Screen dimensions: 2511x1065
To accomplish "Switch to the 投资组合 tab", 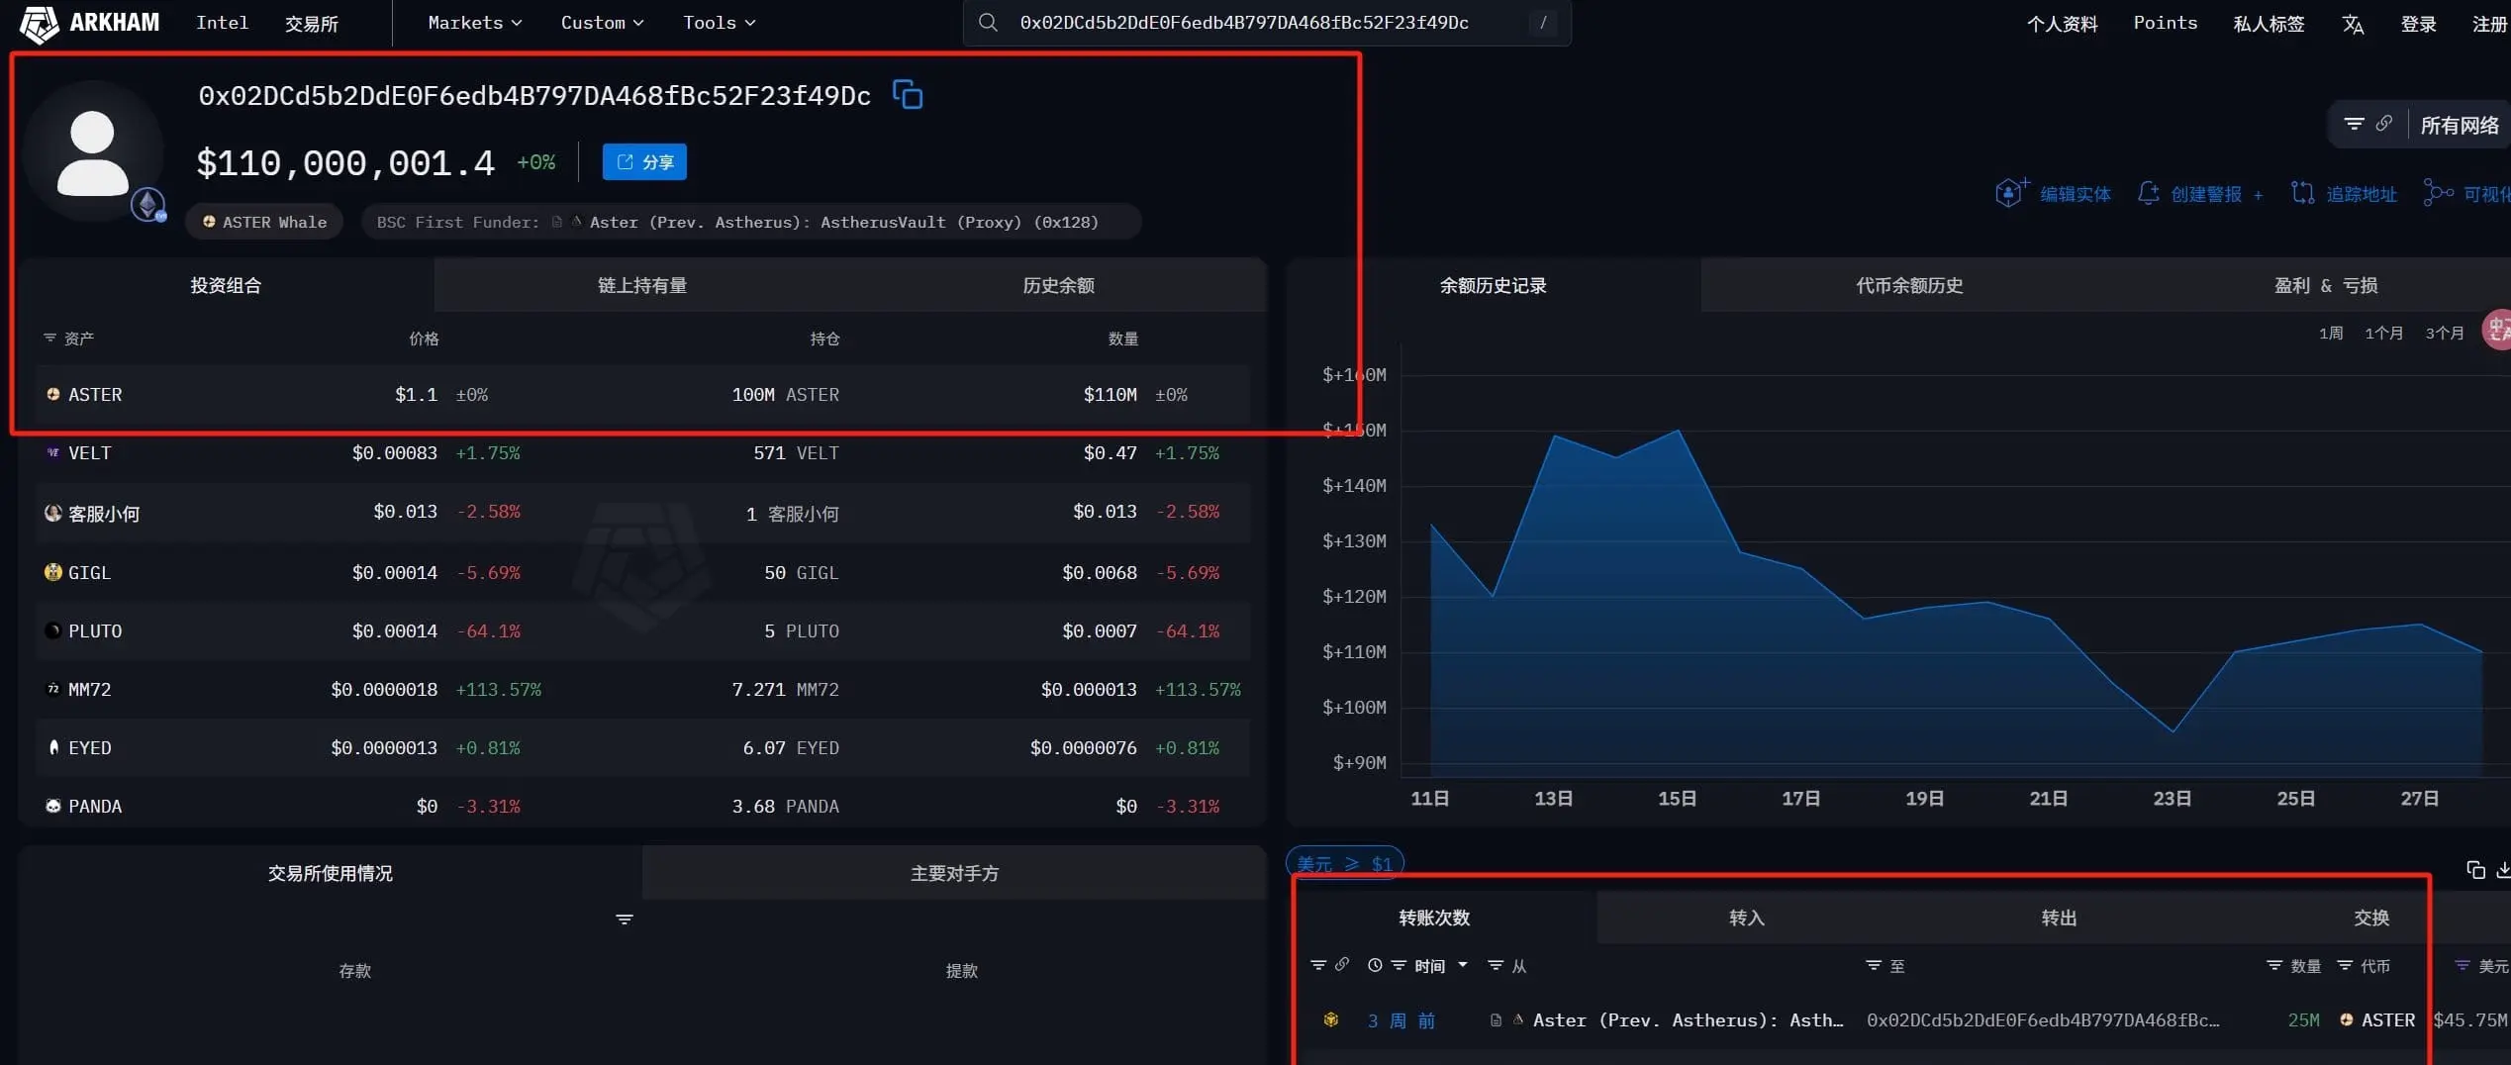I will click(x=226, y=285).
